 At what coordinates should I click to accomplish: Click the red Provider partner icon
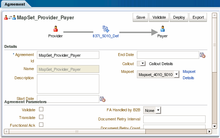tap(56, 29)
